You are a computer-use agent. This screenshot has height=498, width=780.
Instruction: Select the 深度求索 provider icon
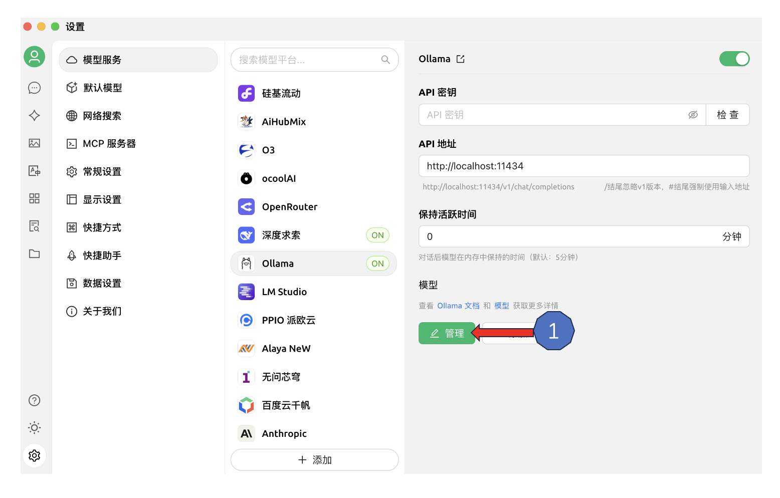[x=246, y=235]
